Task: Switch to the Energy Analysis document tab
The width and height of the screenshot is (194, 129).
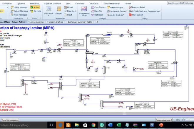Action: pos(36,22)
